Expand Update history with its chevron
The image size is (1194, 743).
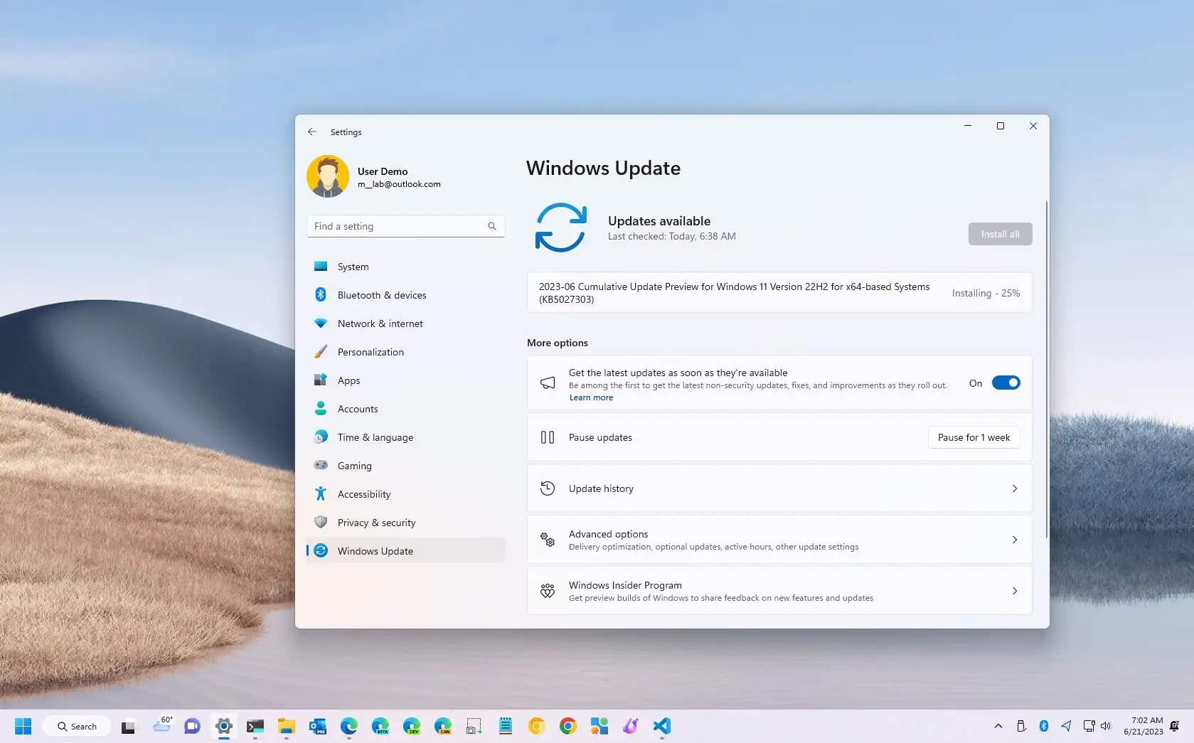(x=1015, y=488)
